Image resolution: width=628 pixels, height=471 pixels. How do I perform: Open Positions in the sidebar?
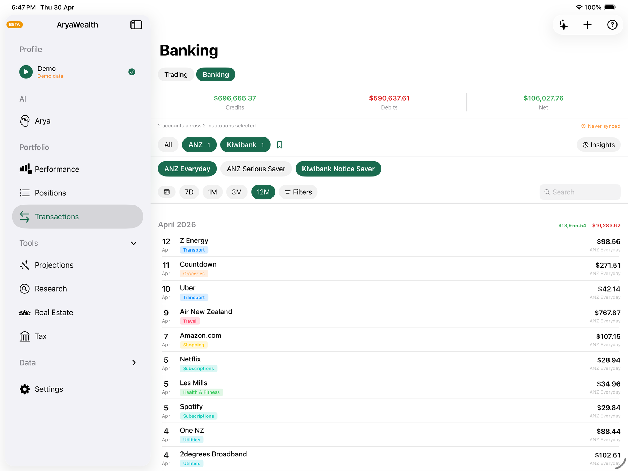[77, 193]
